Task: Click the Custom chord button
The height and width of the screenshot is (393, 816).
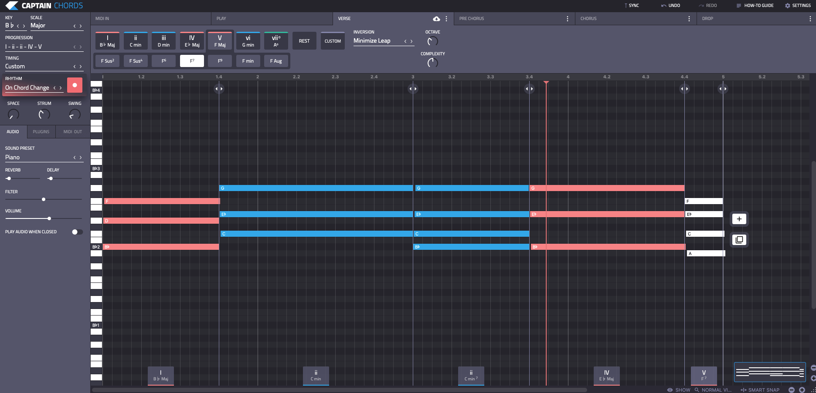Action: tap(333, 41)
